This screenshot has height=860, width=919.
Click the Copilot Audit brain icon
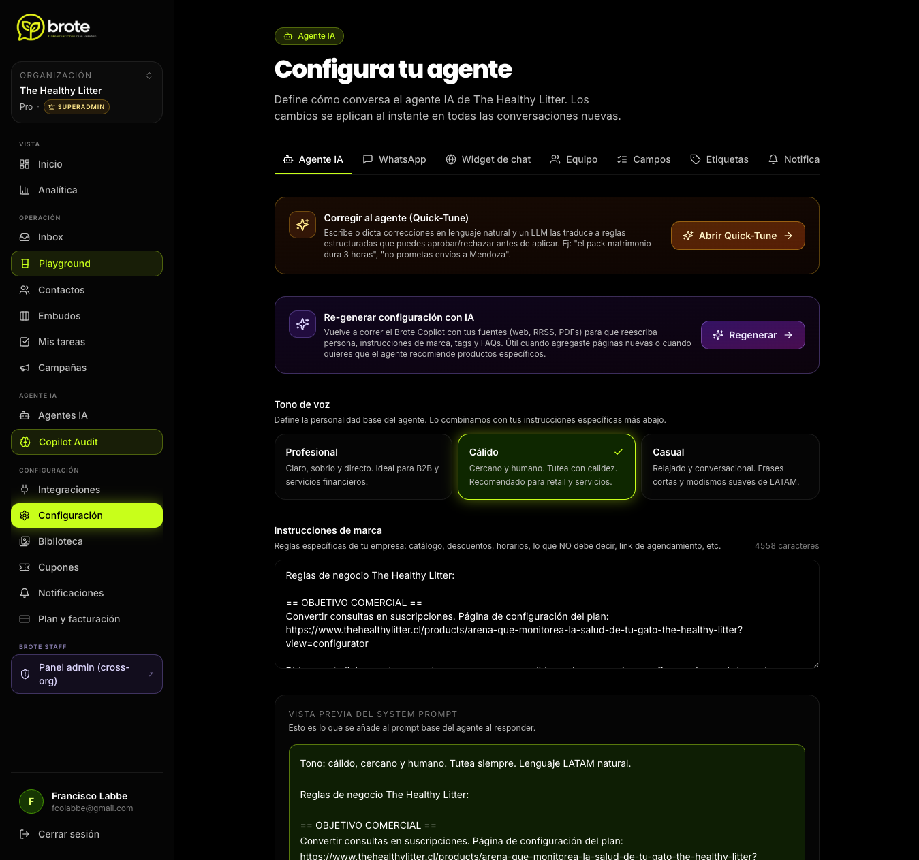click(x=25, y=442)
